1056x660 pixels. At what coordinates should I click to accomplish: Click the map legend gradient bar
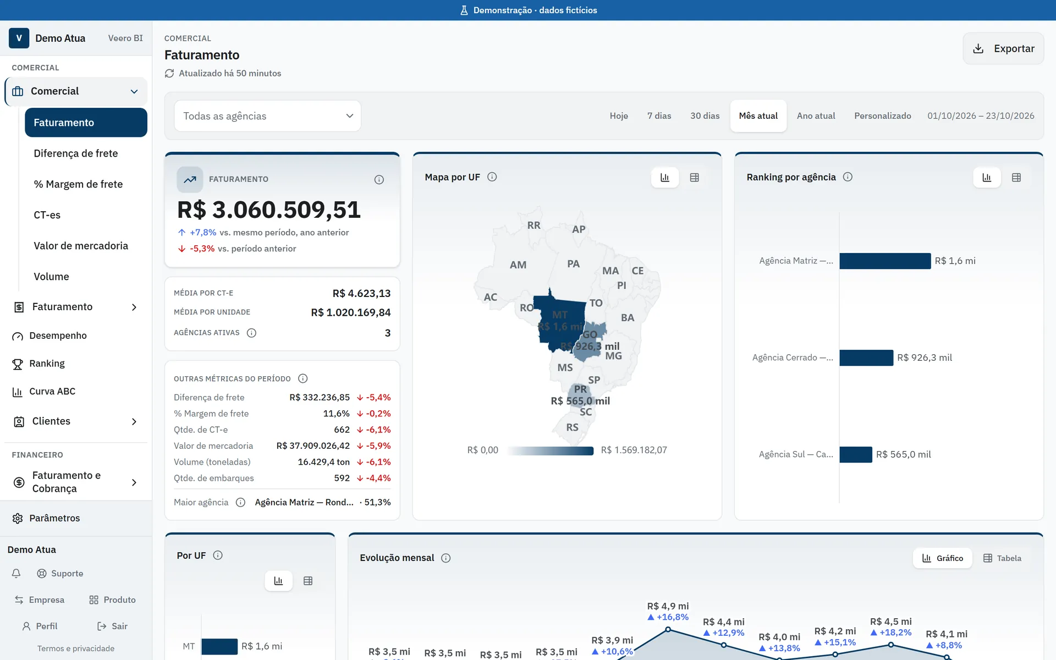550,451
